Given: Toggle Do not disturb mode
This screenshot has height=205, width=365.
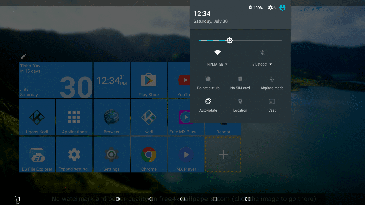Looking at the screenshot, I should click(x=208, y=83).
